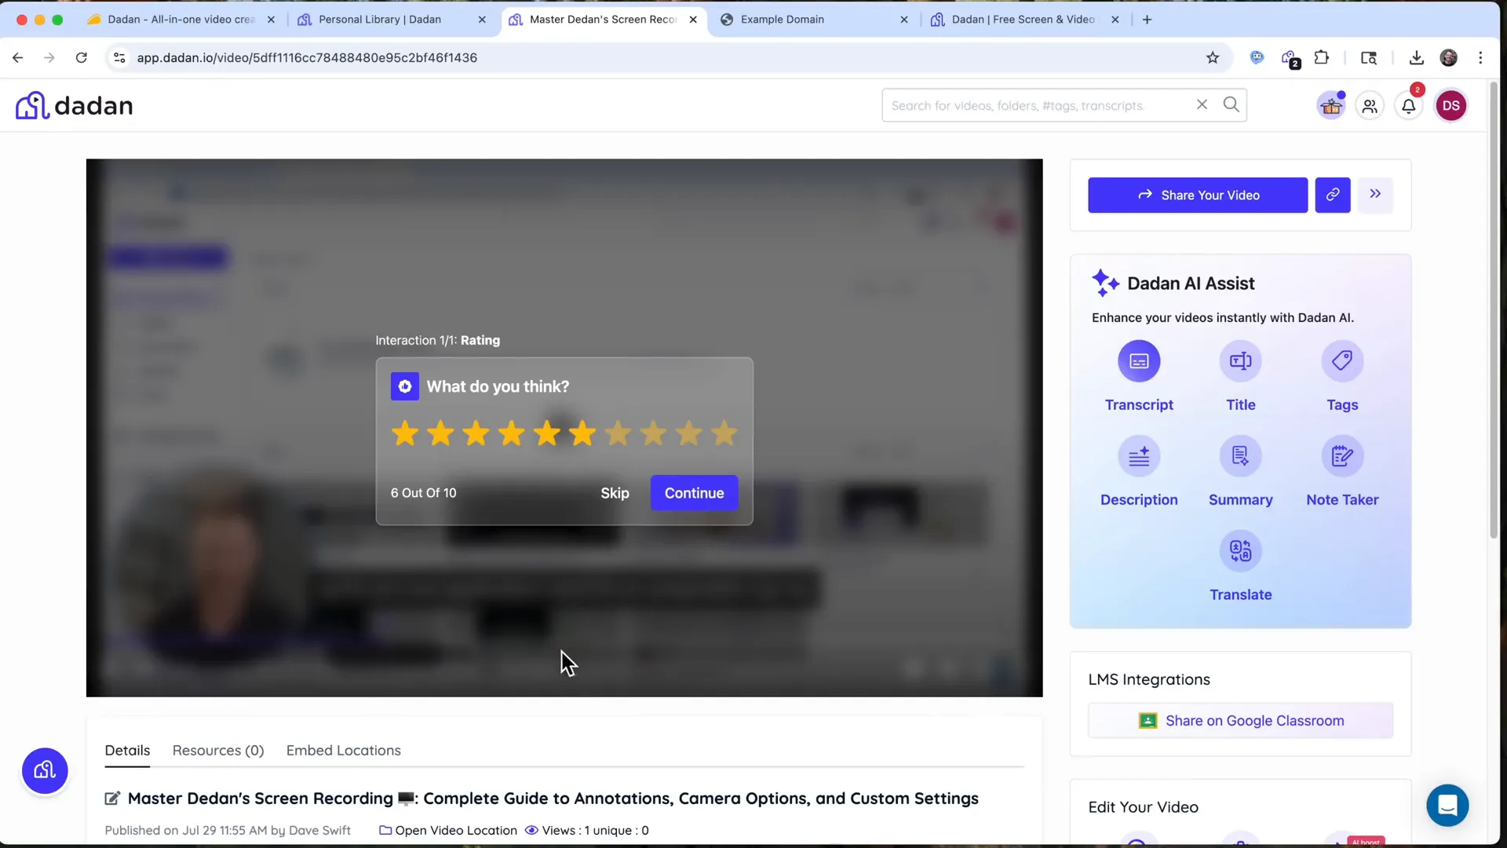Open the Chrome profile avatar
Image resolution: width=1507 pixels, height=848 pixels.
point(1448,57)
